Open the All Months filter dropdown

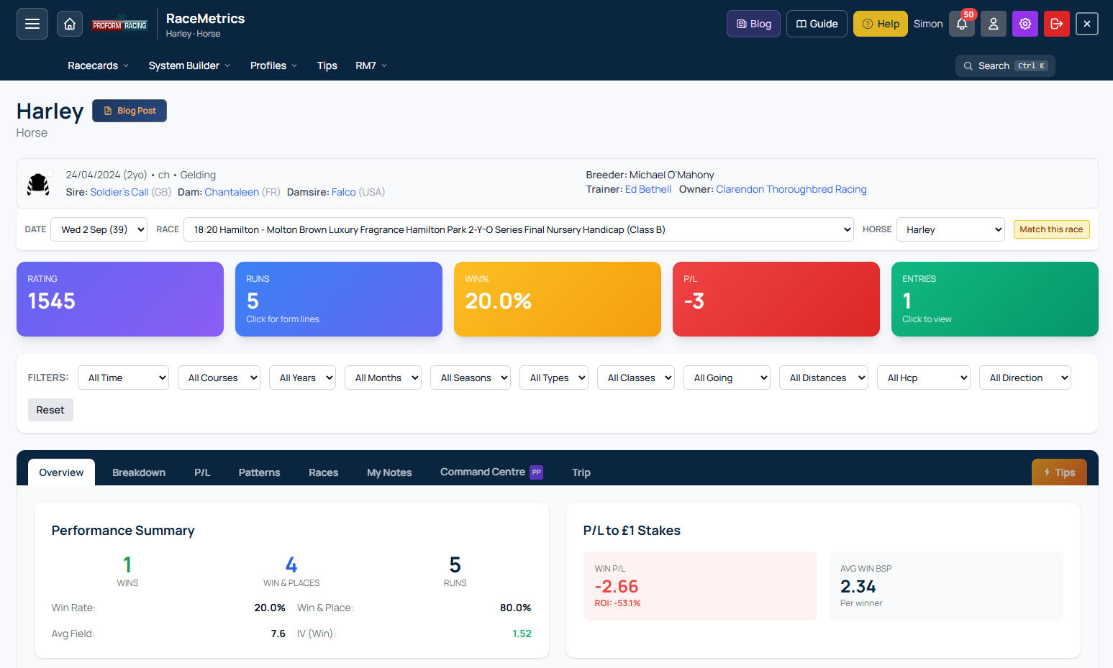point(383,378)
